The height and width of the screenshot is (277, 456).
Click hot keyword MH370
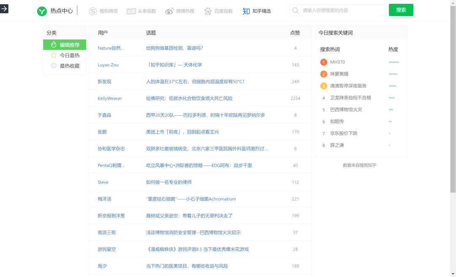(x=337, y=62)
